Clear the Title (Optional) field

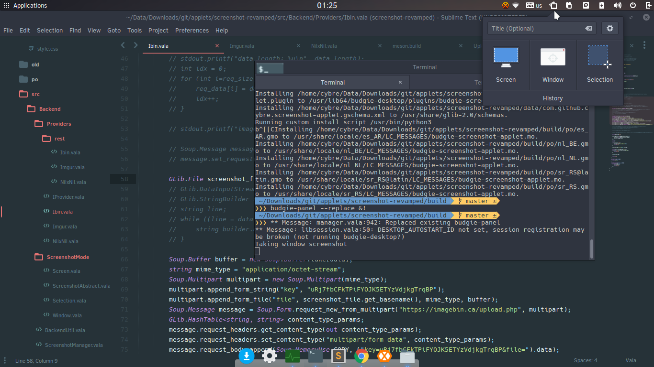click(589, 29)
